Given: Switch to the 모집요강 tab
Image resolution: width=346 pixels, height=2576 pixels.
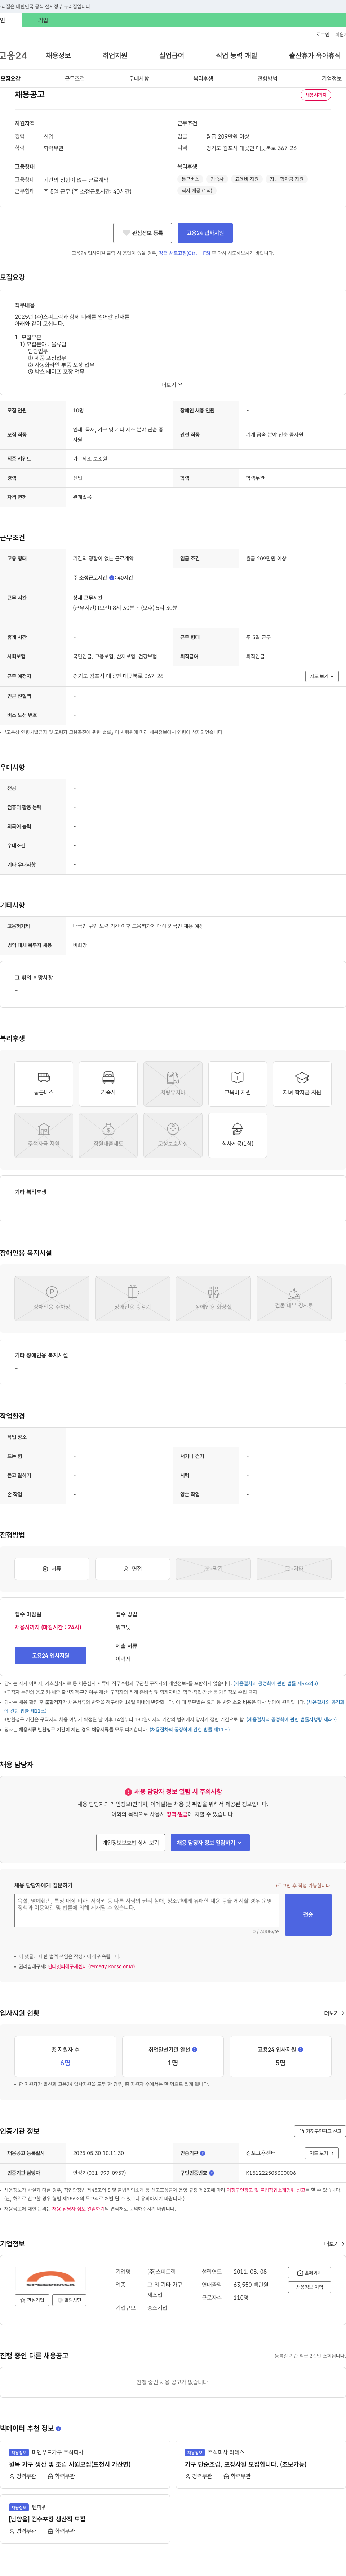Looking at the screenshot, I should pyautogui.click(x=11, y=78).
